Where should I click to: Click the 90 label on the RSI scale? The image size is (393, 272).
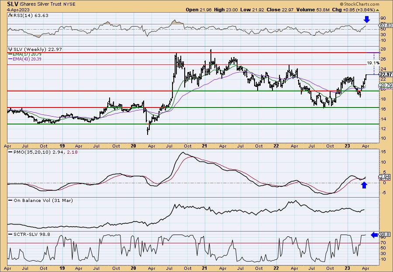pos(383,18)
